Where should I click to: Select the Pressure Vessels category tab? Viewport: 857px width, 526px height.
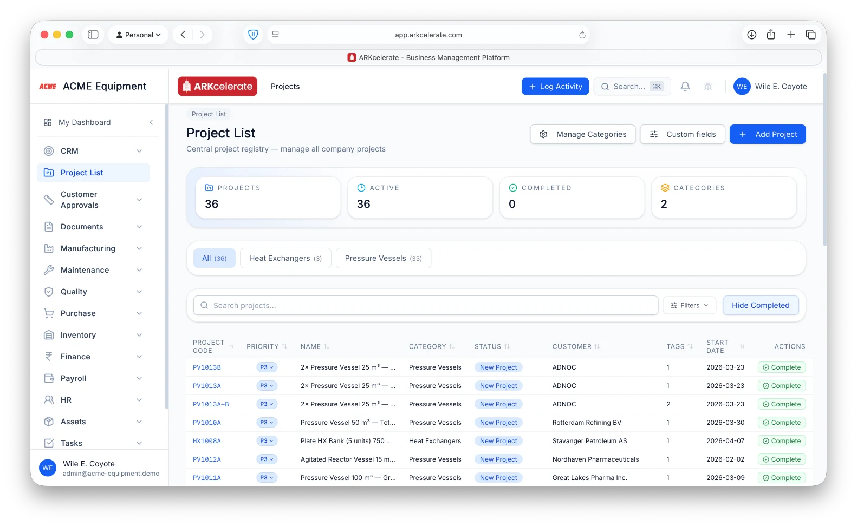[x=384, y=258]
